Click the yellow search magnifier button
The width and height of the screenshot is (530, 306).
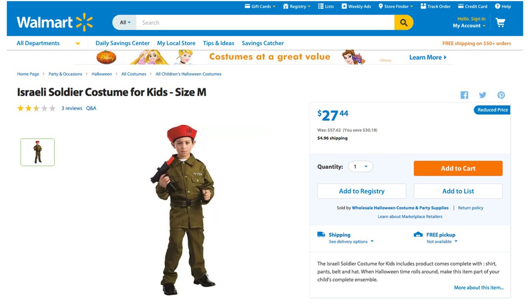coord(404,22)
